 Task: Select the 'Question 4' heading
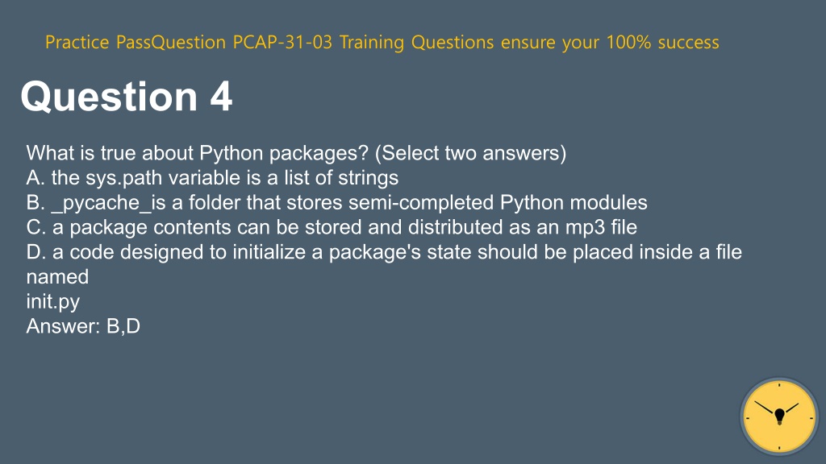click(x=127, y=97)
